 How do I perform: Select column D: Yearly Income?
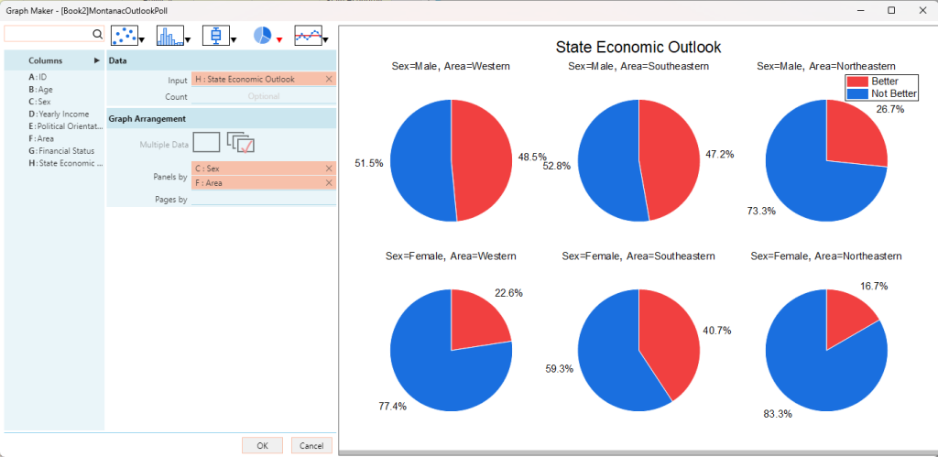click(x=63, y=114)
